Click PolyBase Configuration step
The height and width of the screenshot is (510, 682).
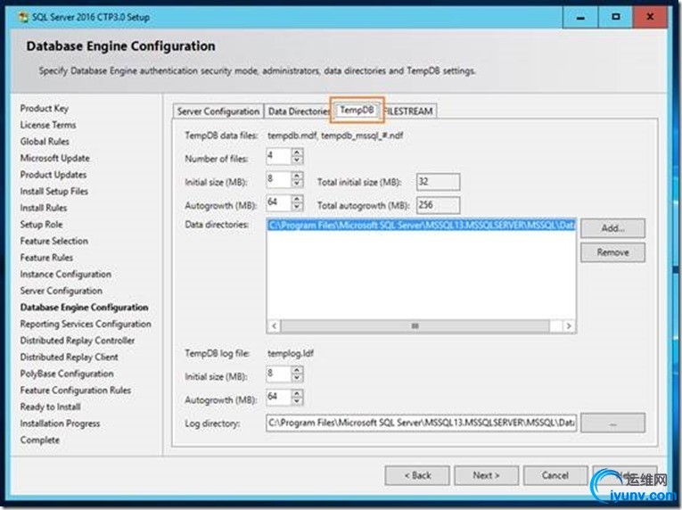pyautogui.click(x=67, y=374)
